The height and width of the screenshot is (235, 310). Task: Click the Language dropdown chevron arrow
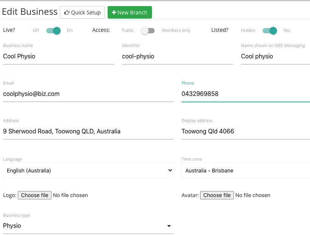click(170, 170)
